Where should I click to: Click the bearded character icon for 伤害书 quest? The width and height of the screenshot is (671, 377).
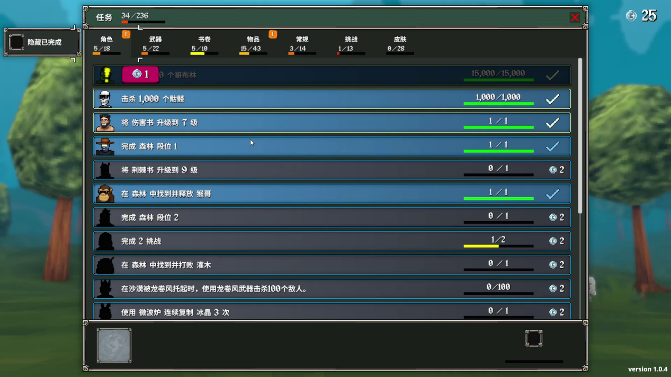tap(105, 123)
